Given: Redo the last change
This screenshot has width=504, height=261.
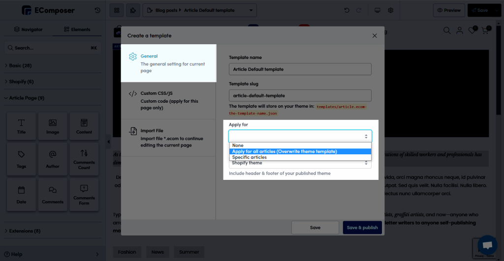Looking at the screenshot, I should (359, 10).
